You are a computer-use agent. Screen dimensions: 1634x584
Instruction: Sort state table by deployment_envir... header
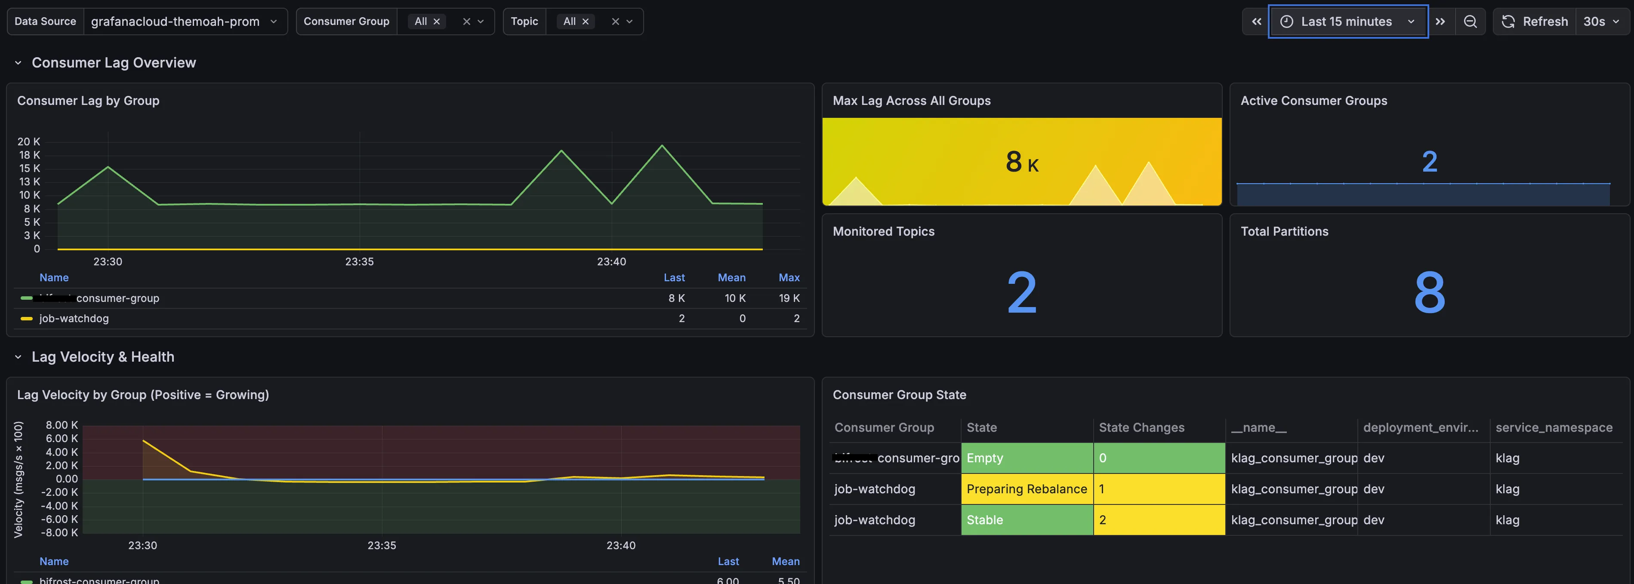(x=1420, y=427)
